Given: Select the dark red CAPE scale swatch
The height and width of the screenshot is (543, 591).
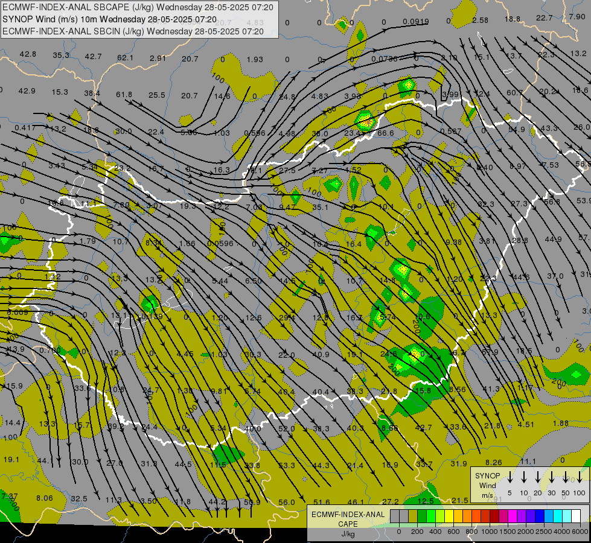Looking at the screenshot, I should click(x=494, y=516).
